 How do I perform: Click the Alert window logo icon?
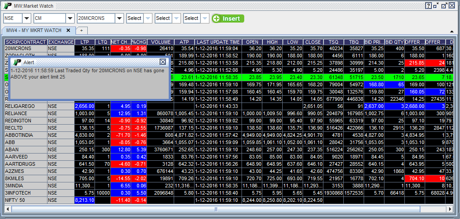click(17, 62)
